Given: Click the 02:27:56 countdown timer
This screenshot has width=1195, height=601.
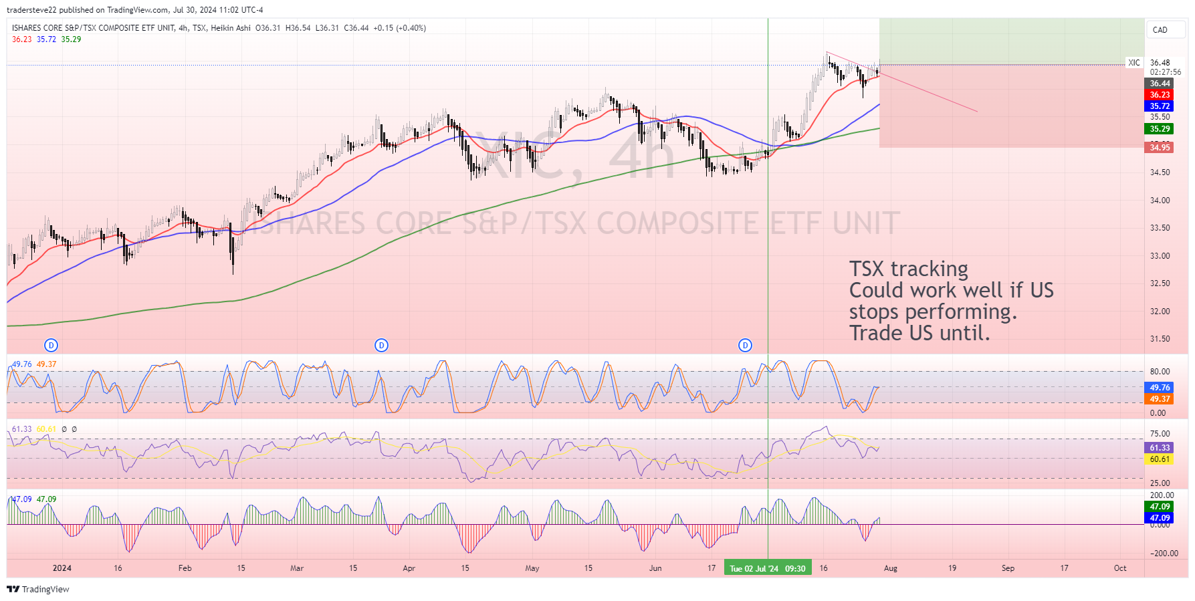Looking at the screenshot, I should click(x=1166, y=72).
